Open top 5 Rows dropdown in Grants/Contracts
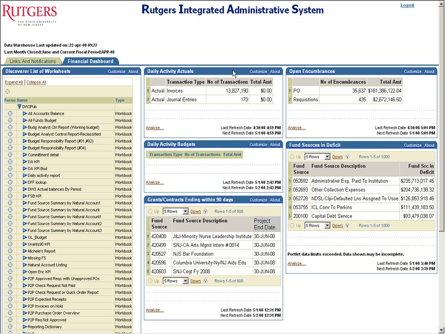Screen dimensions: 445x334 click(x=175, y=212)
